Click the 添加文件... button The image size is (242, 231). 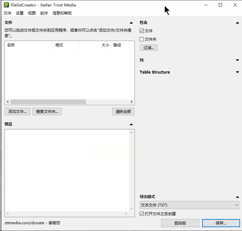coord(17,112)
